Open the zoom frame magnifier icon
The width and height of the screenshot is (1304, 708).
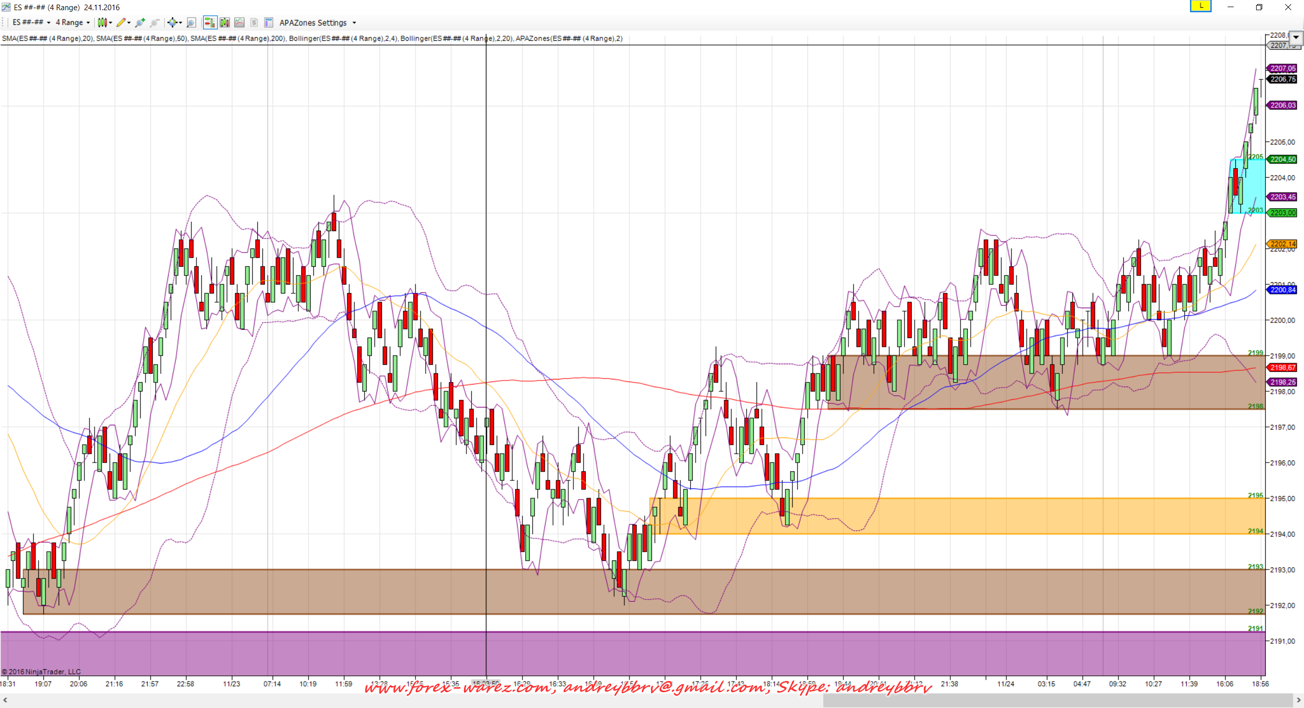(191, 22)
